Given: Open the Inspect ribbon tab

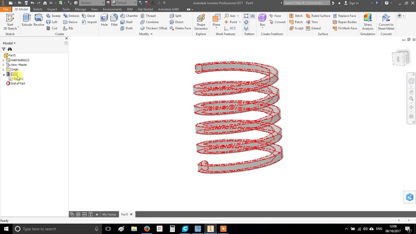Looking at the screenshot, I should click(x=52, y=9).
